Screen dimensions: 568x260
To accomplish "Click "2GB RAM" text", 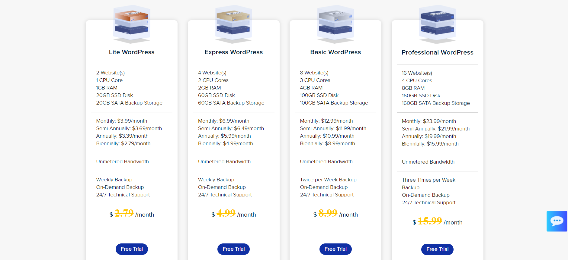I will [x=210, y=88].
